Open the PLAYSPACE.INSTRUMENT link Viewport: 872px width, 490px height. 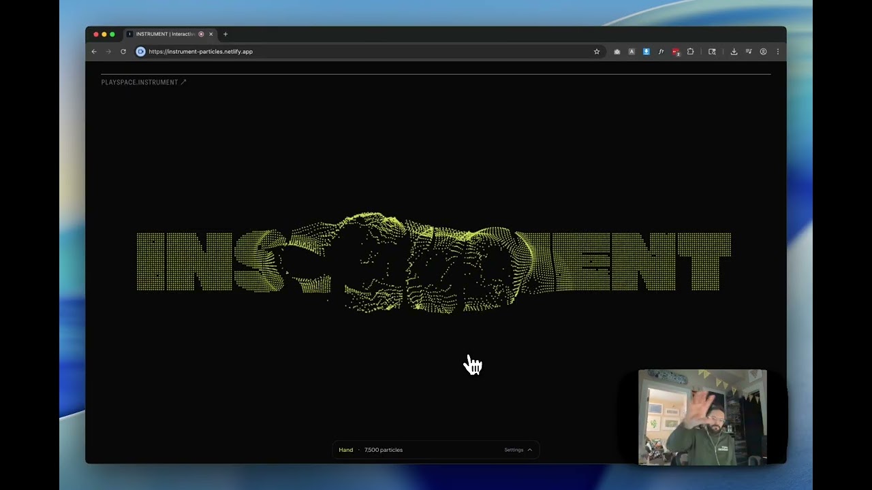tap(144, 82)
